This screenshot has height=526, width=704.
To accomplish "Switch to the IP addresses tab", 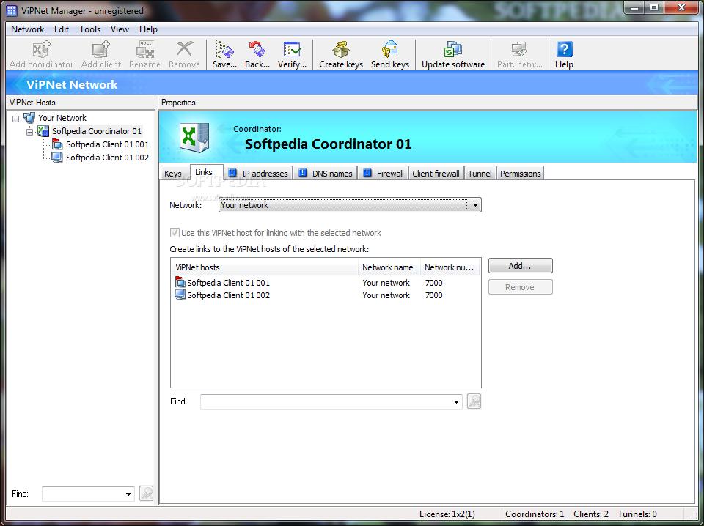I will (x=259, y=174).
